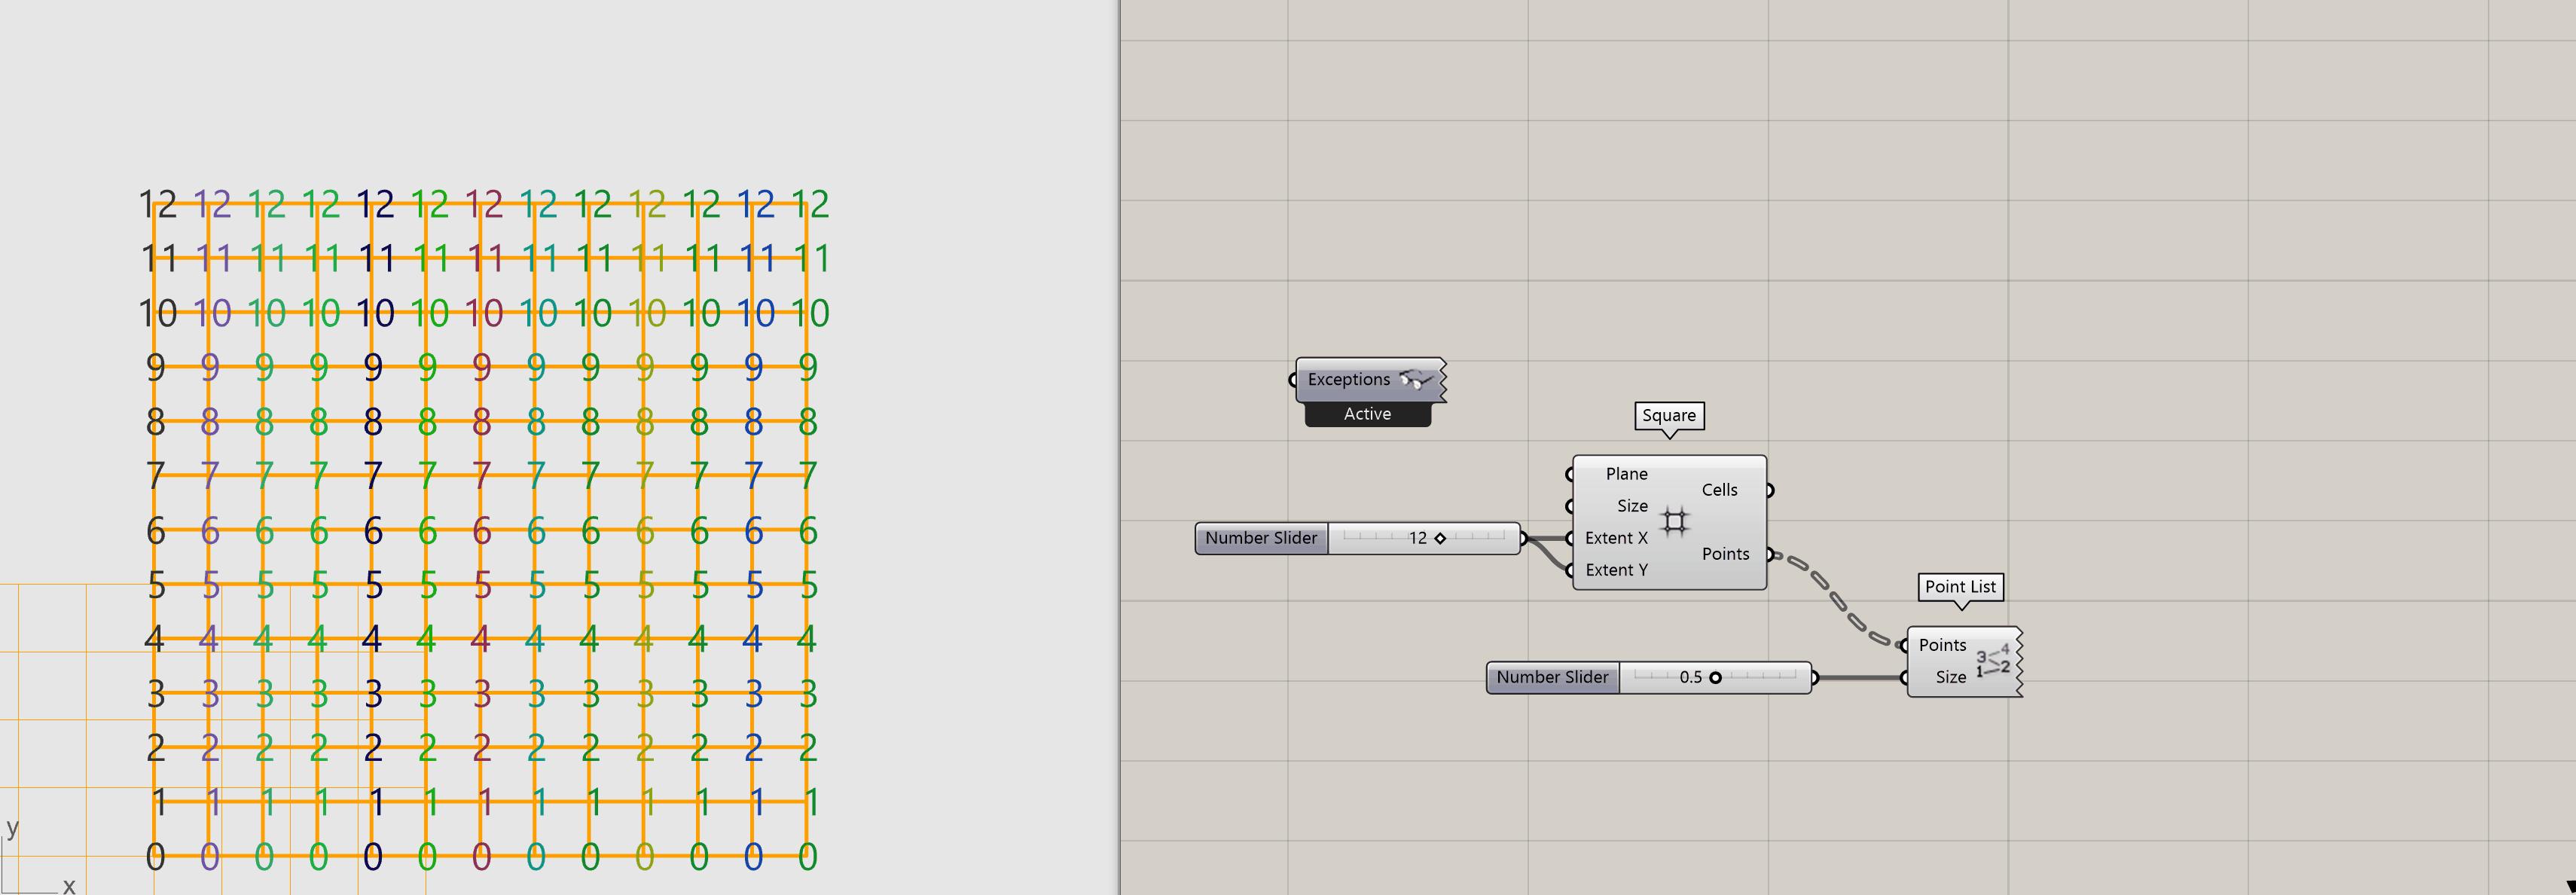Click the Point List name tag

tap(1960, 587)
